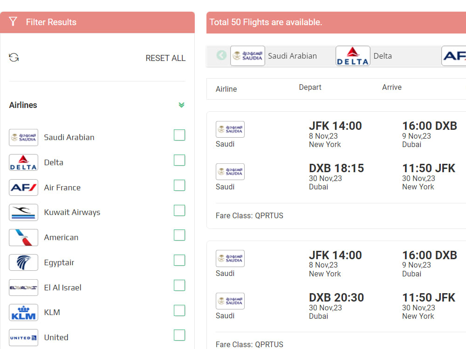Check the Saudi Arabian airline checkbox
The image size is (466, 349).
(x=179, y=135)
